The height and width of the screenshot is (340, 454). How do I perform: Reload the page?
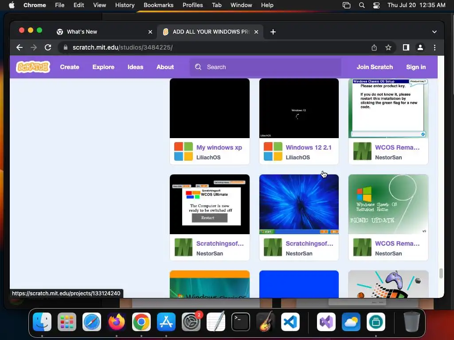tap(48, 47)
